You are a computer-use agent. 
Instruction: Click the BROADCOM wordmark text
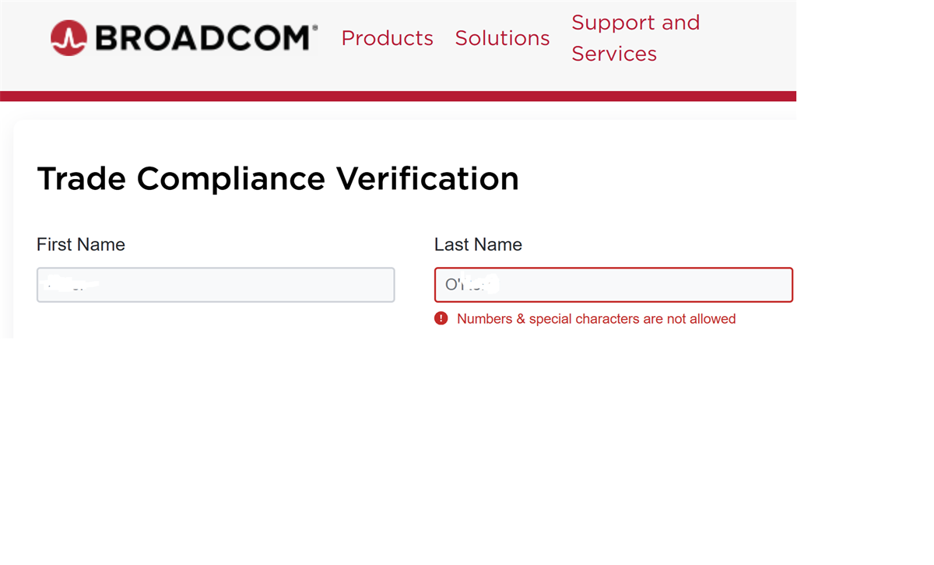pyautogui.click(x=201, y=38)
